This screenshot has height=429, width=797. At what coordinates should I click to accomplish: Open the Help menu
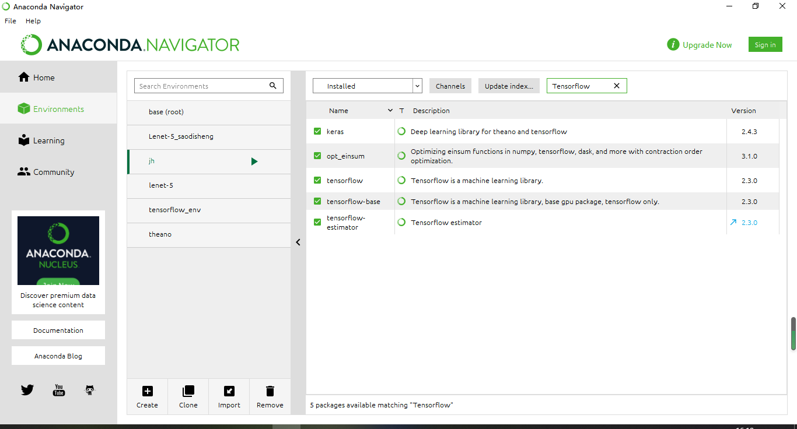tap(33, 20)
